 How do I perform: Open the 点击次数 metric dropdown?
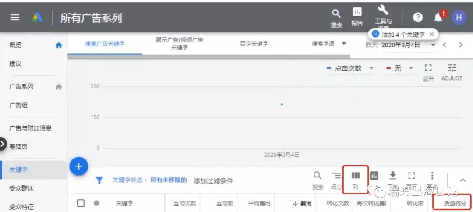click(350, 68)
